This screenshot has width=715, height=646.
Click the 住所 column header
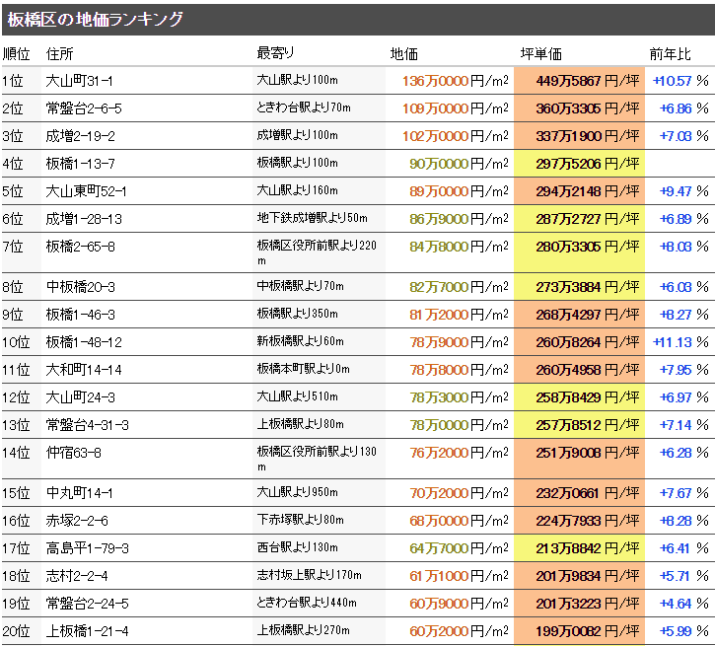[x=60, y=53]
